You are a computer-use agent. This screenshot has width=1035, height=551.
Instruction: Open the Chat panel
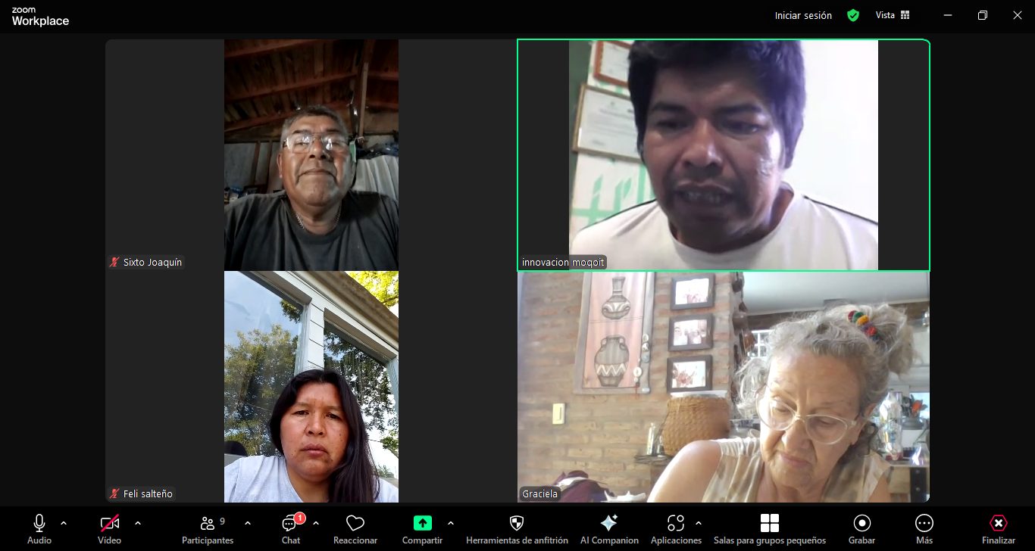[x=291, y=524]
